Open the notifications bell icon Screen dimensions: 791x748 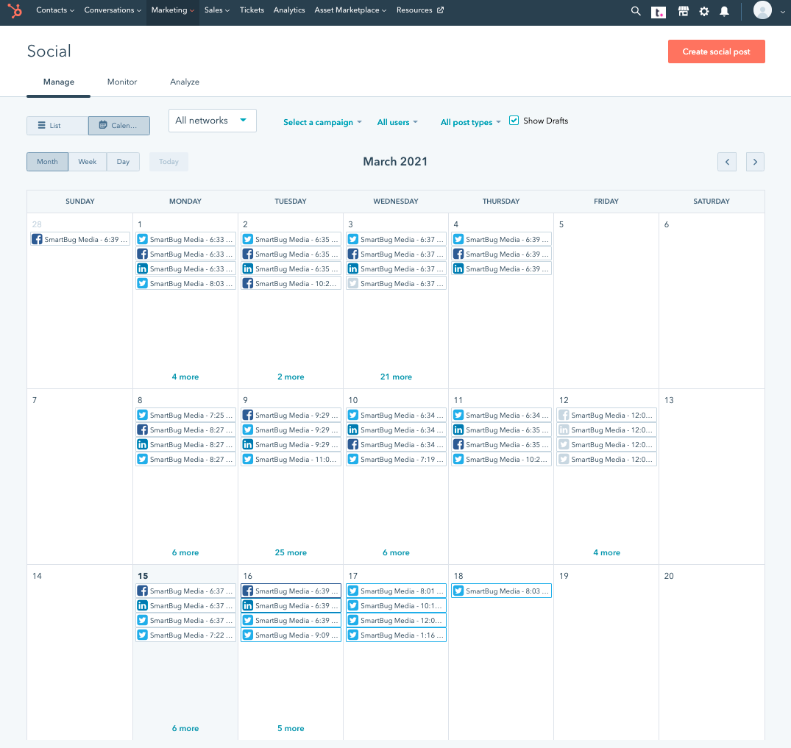725,11
